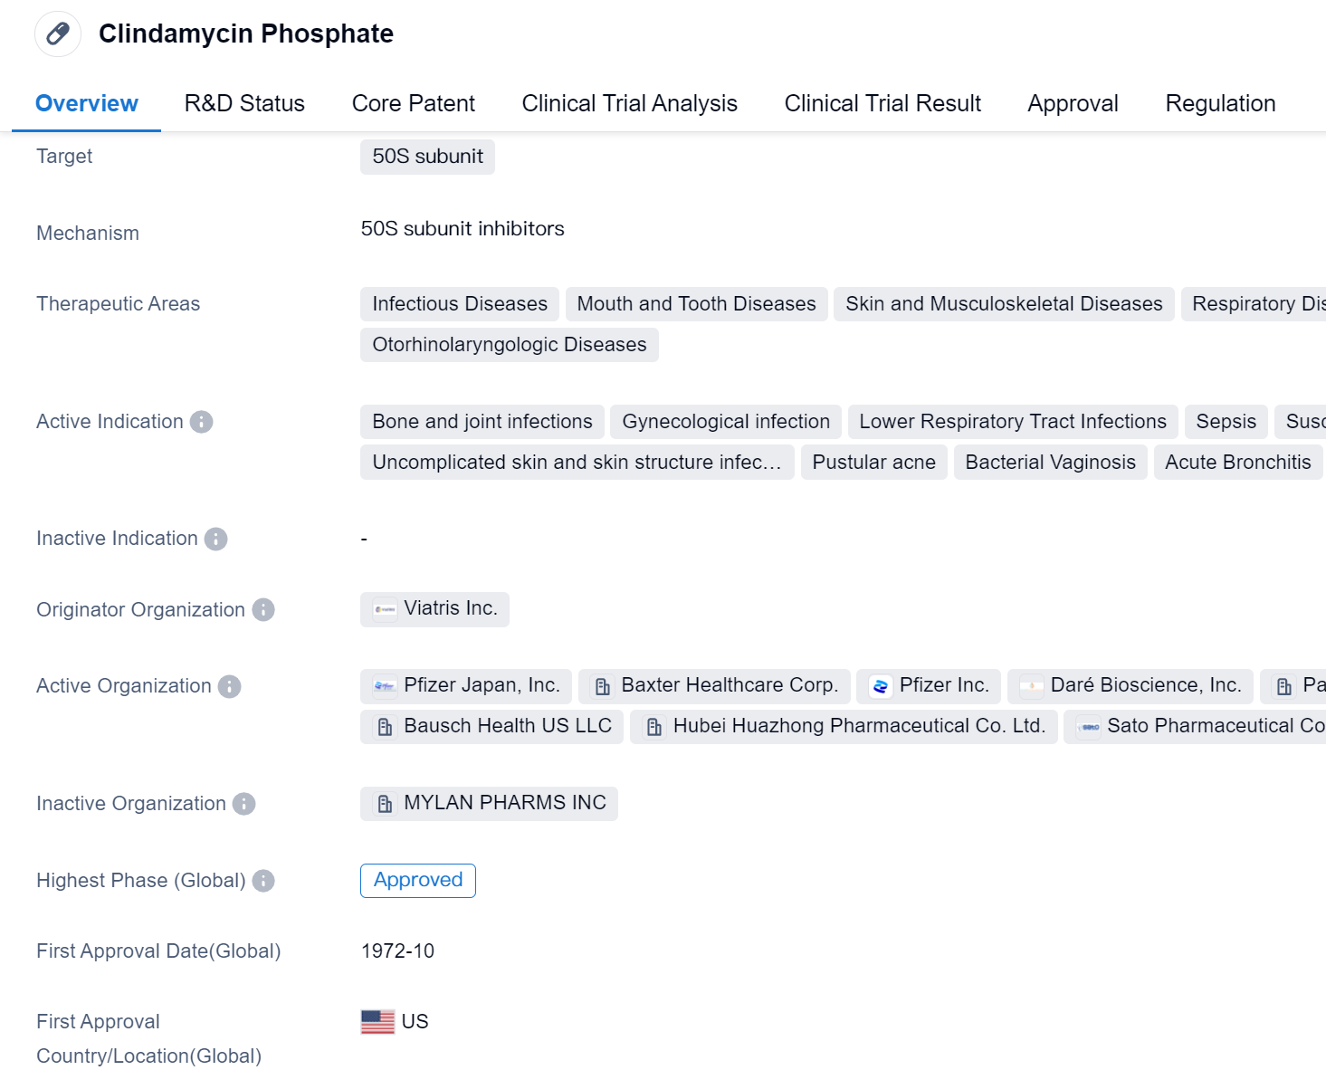The height and width of the screenshot is (1070, 1326).
Task: Click the US flag icon
Action: pos(377,1022)
